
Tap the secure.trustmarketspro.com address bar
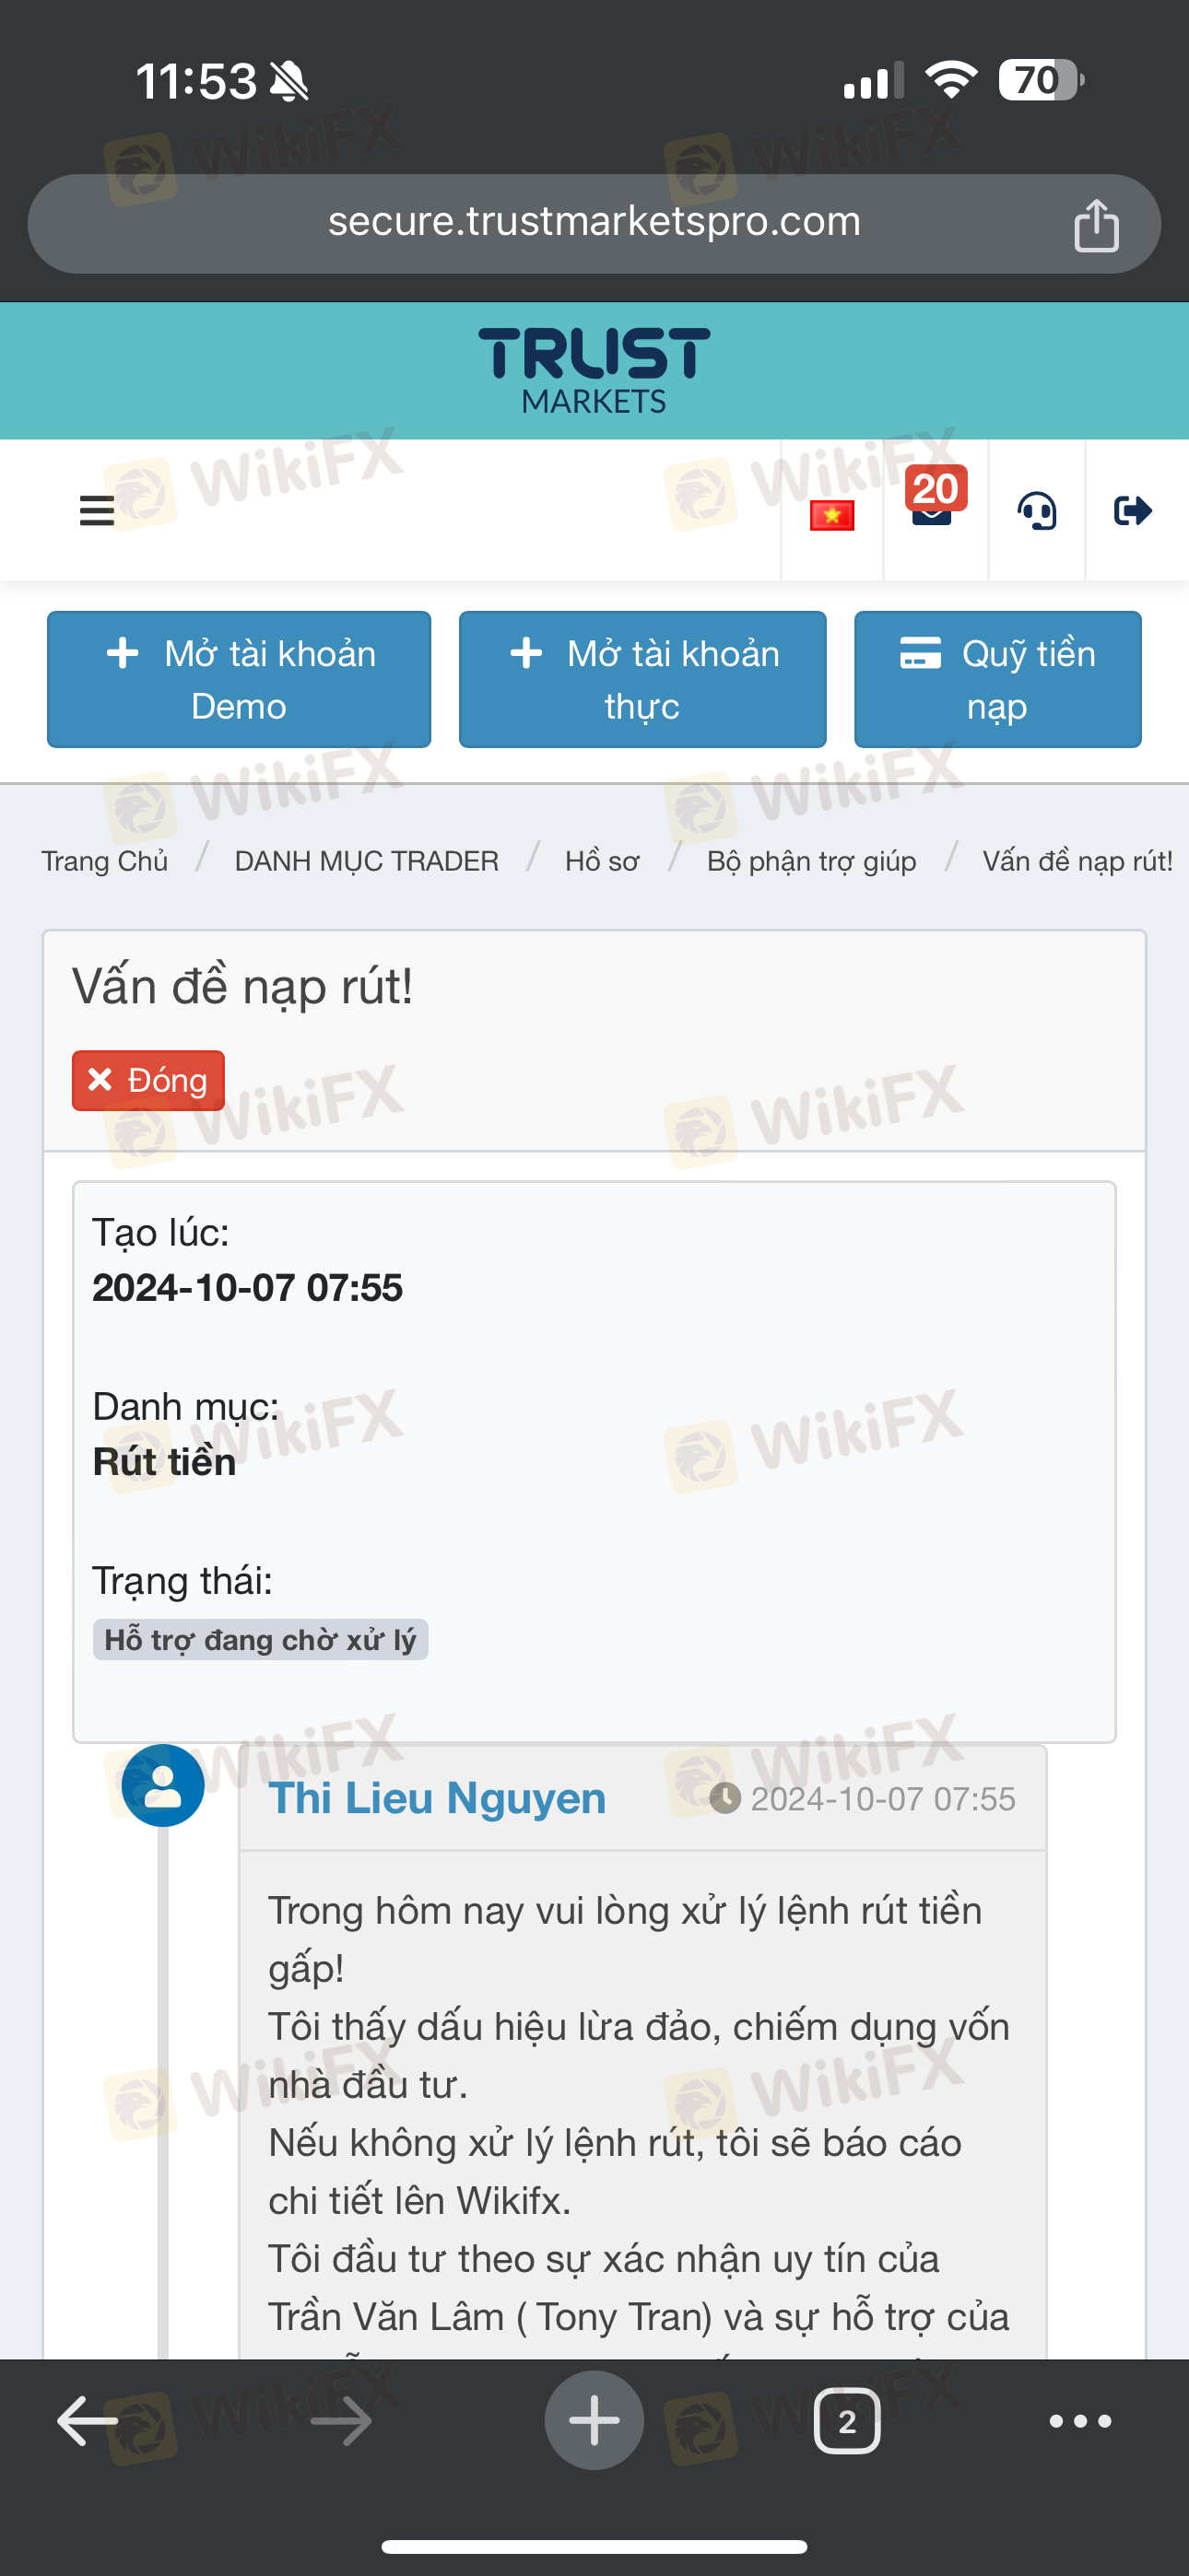pos(594,224)
